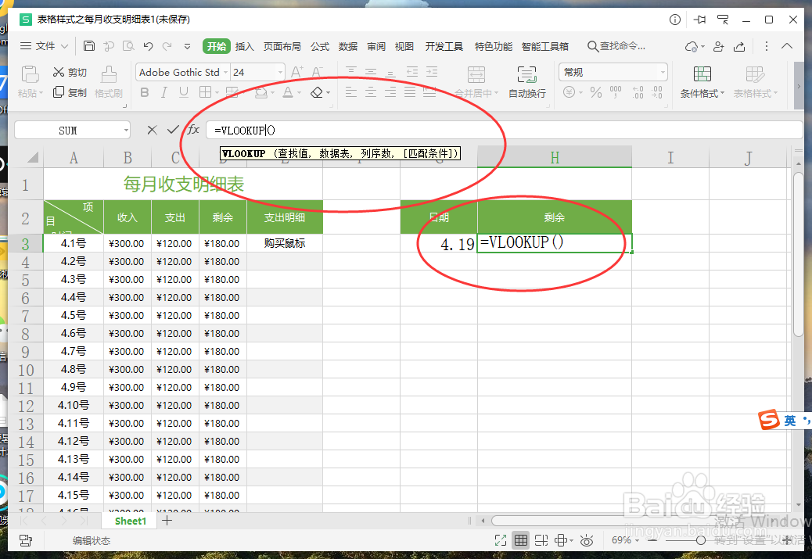Click the percent style icon

(x=595, y=92)
